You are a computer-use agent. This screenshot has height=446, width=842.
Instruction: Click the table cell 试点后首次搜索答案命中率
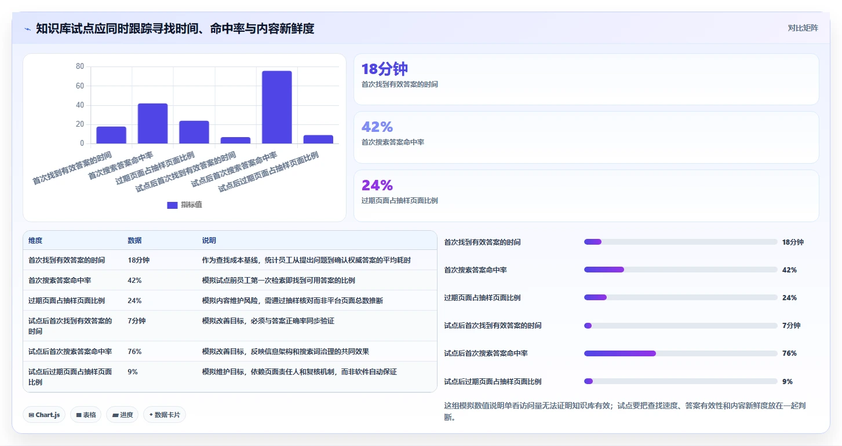coord(70,351)
